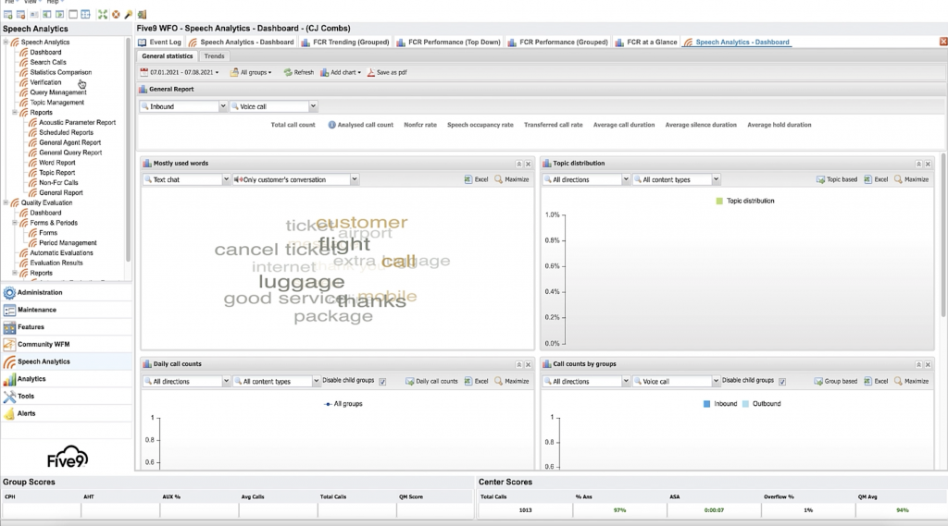Collapse the Reports tree node under Speech Analytics
948x526 pixels.
(15, 113)
